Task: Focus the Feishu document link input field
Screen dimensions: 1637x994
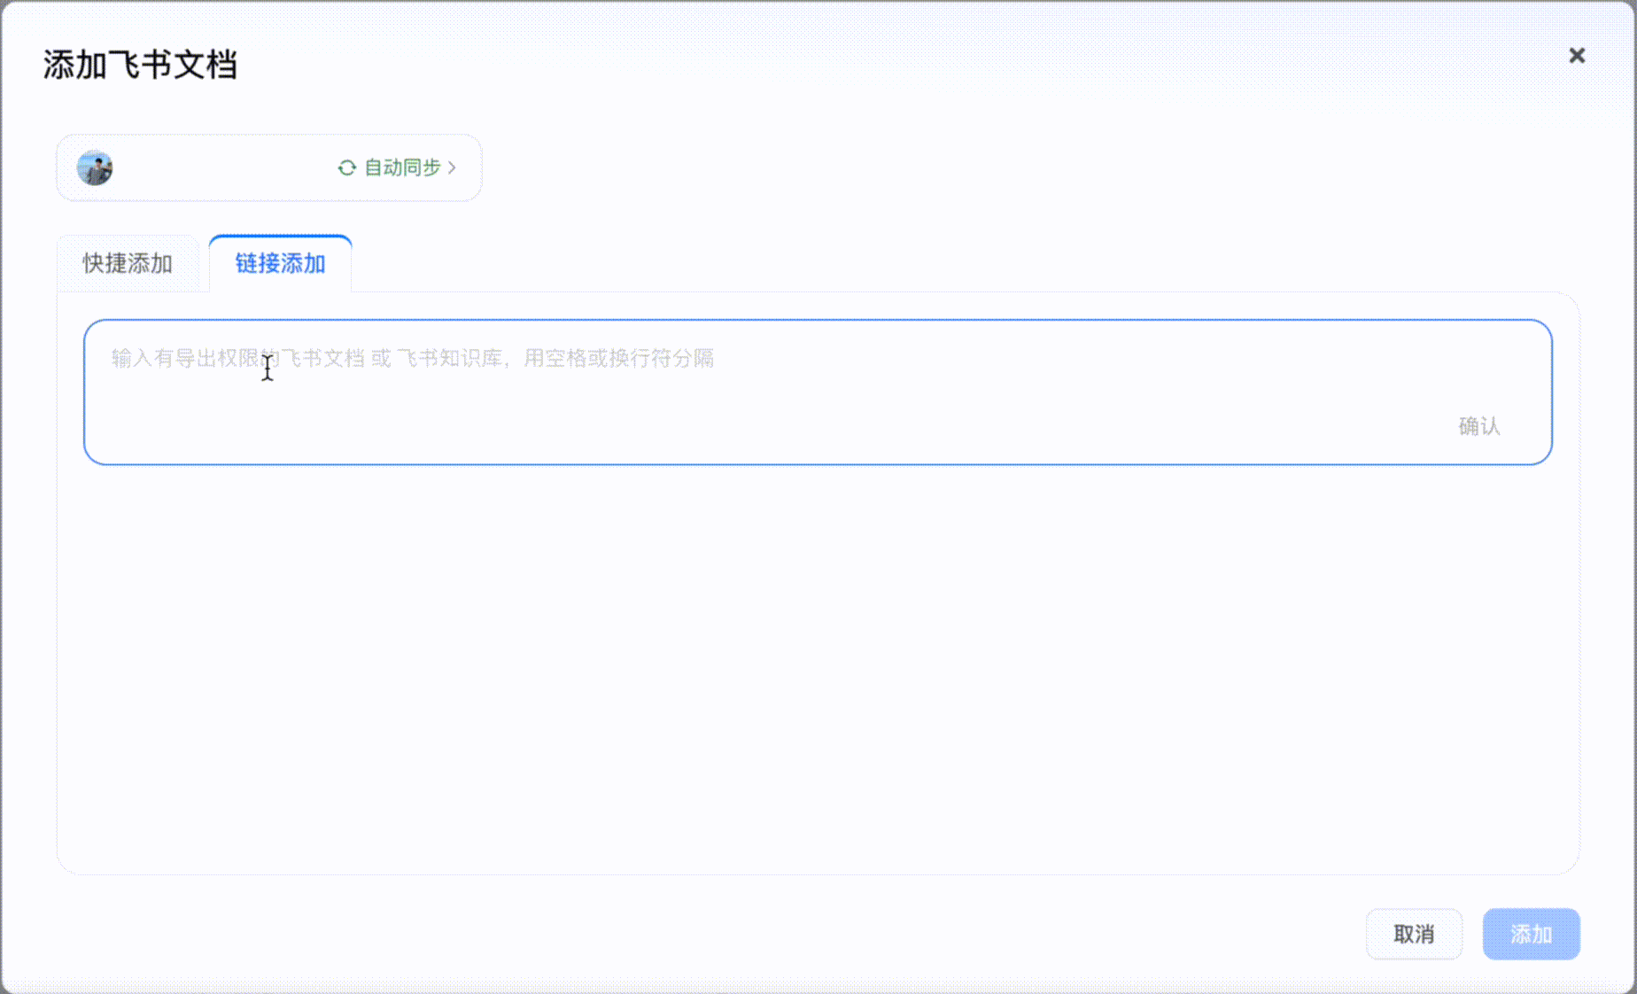Action: coord(818,392)
